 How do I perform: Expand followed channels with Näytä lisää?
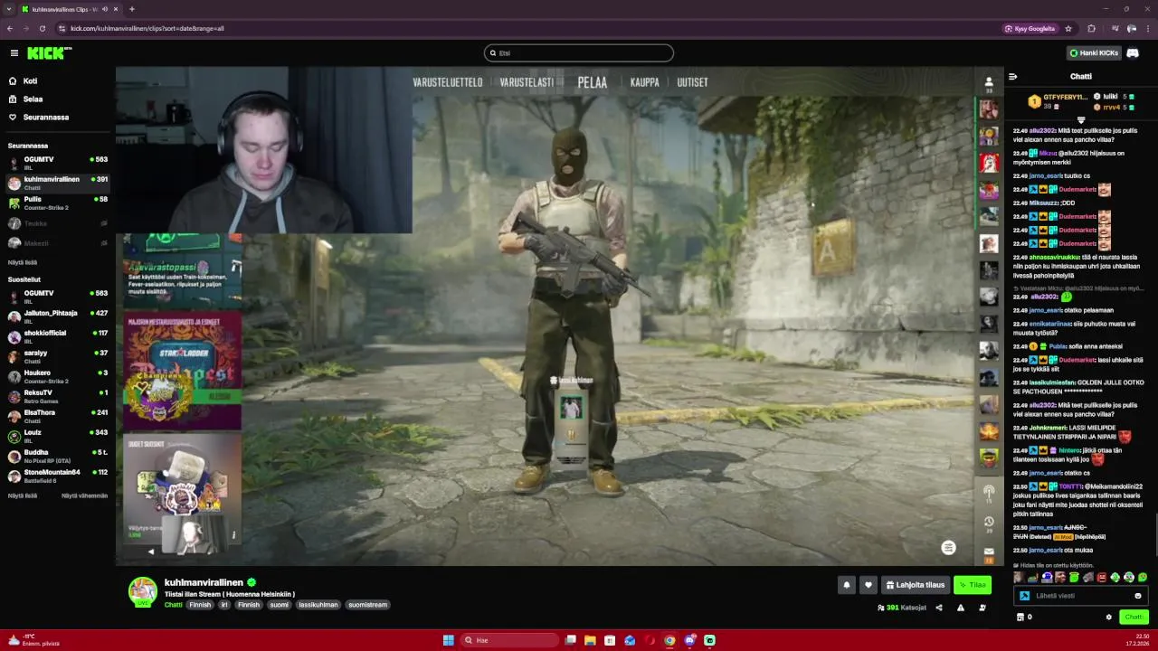point(23,262)
